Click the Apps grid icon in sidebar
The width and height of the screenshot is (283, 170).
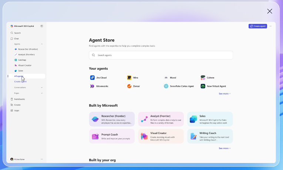pos(12,111)
